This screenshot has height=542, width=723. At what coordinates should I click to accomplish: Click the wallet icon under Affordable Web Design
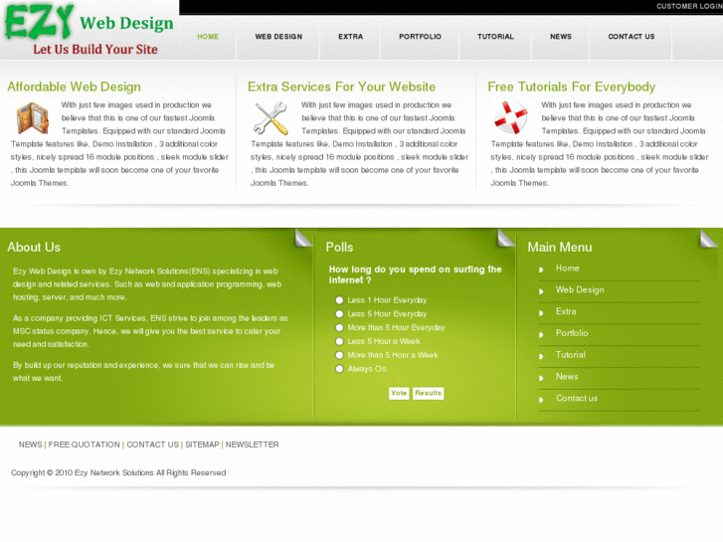(32, 118)
